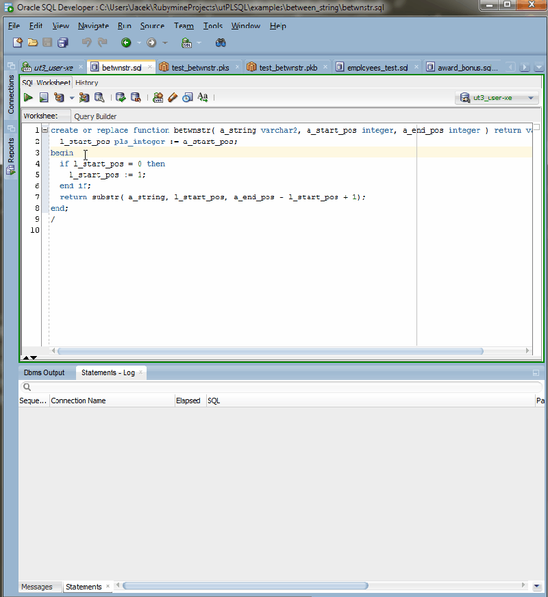Open the Autotrace dropdown arrow
The width and height of the screenshot is (548, 597).
point(71,97)
